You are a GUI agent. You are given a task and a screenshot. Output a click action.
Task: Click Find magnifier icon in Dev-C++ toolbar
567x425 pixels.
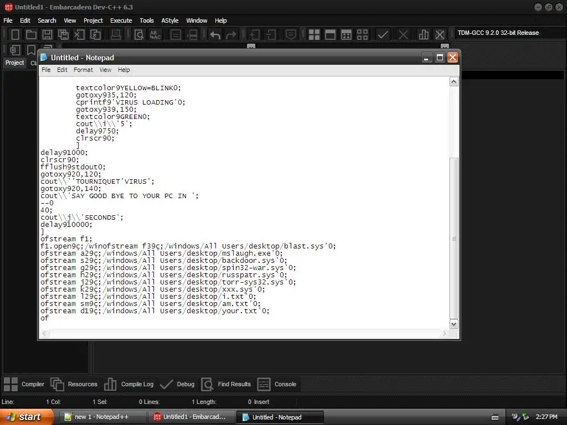point(139,35)
